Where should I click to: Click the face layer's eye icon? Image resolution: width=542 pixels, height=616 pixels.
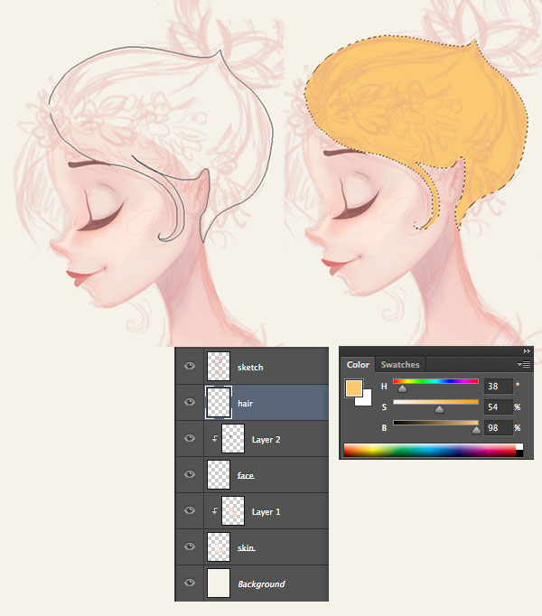190,475
